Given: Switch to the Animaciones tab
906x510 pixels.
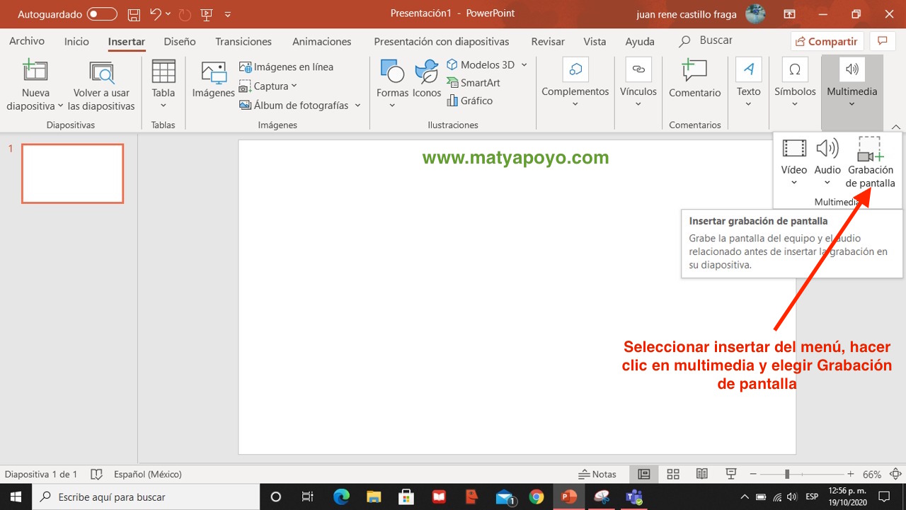Looking at the screenshot, I should click(x=322, y=41).
